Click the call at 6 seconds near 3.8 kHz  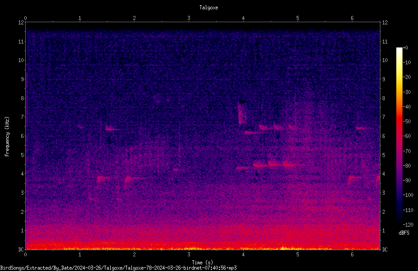356,180
